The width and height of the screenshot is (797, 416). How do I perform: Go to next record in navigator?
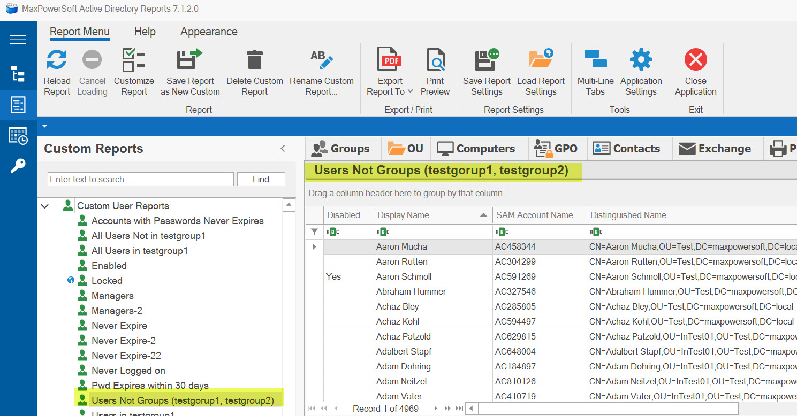(x=435, y=409)
